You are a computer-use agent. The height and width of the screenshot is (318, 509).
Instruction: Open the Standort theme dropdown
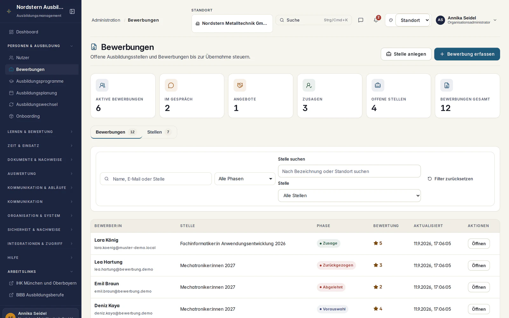click(413, 20)
